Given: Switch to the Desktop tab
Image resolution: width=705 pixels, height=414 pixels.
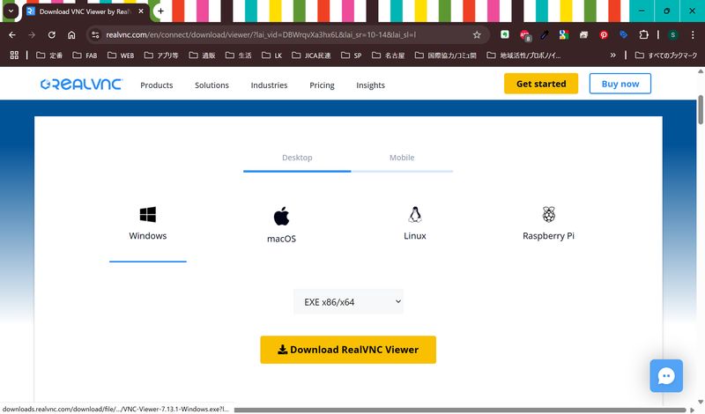Looking at the screenshot, I should [x=297, y=158].
